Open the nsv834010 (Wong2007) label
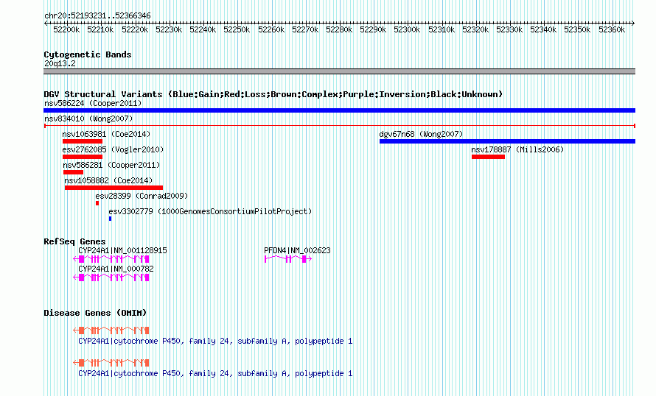This screenshot has height=396, width=656. [x=88, y=119]
